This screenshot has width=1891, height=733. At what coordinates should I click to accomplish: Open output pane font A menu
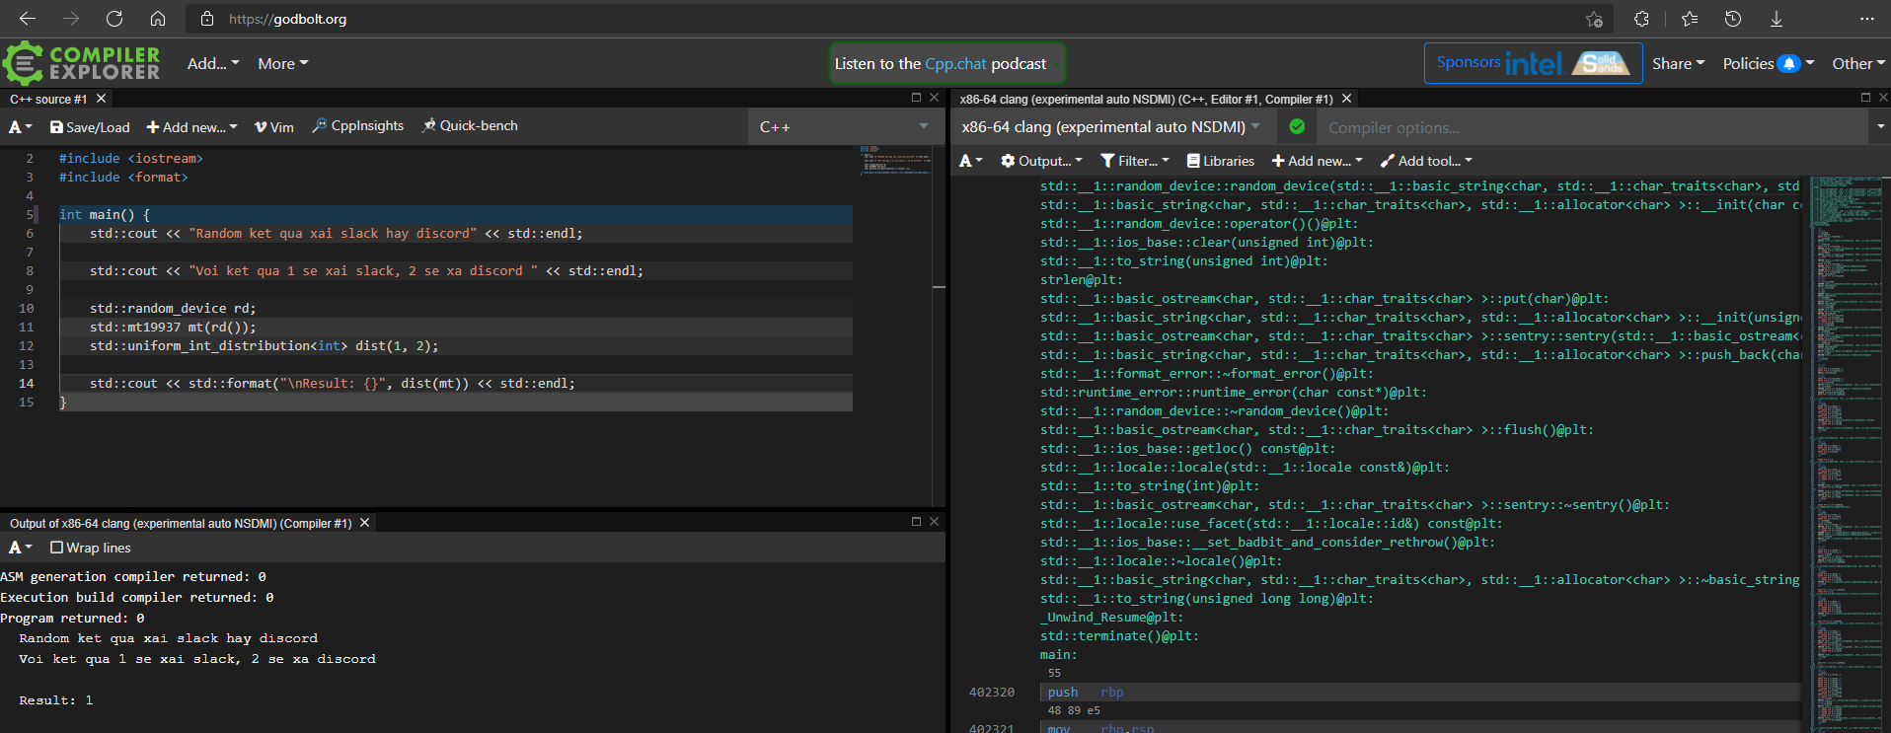click(x=20, y=548)
